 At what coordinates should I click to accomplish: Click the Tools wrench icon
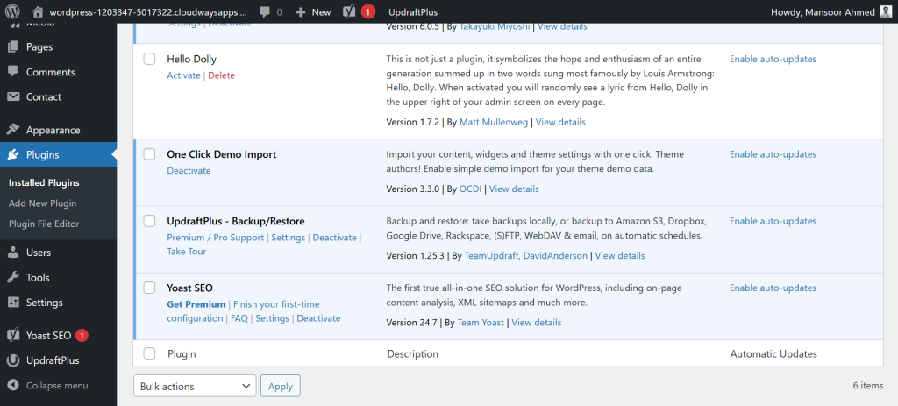coord(12,278)
